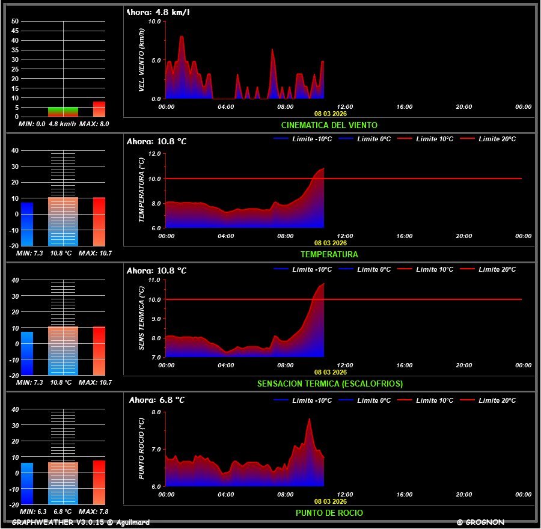The image size is (541, 529).
Task: Click the green TEMPERATURA chart title
Action: pyautogui.click(x=329, y=254)
